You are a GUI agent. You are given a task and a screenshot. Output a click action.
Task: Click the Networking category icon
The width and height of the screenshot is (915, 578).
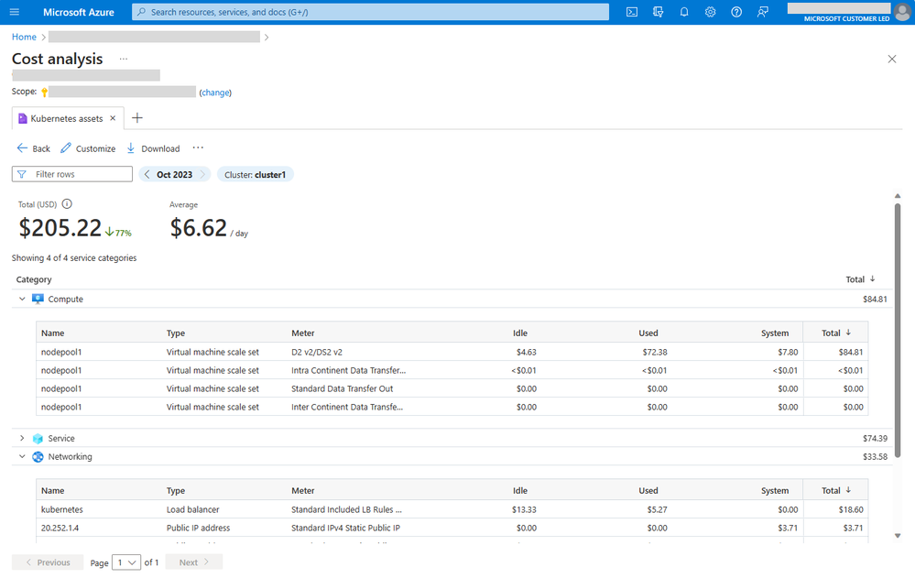coord(38,456)
